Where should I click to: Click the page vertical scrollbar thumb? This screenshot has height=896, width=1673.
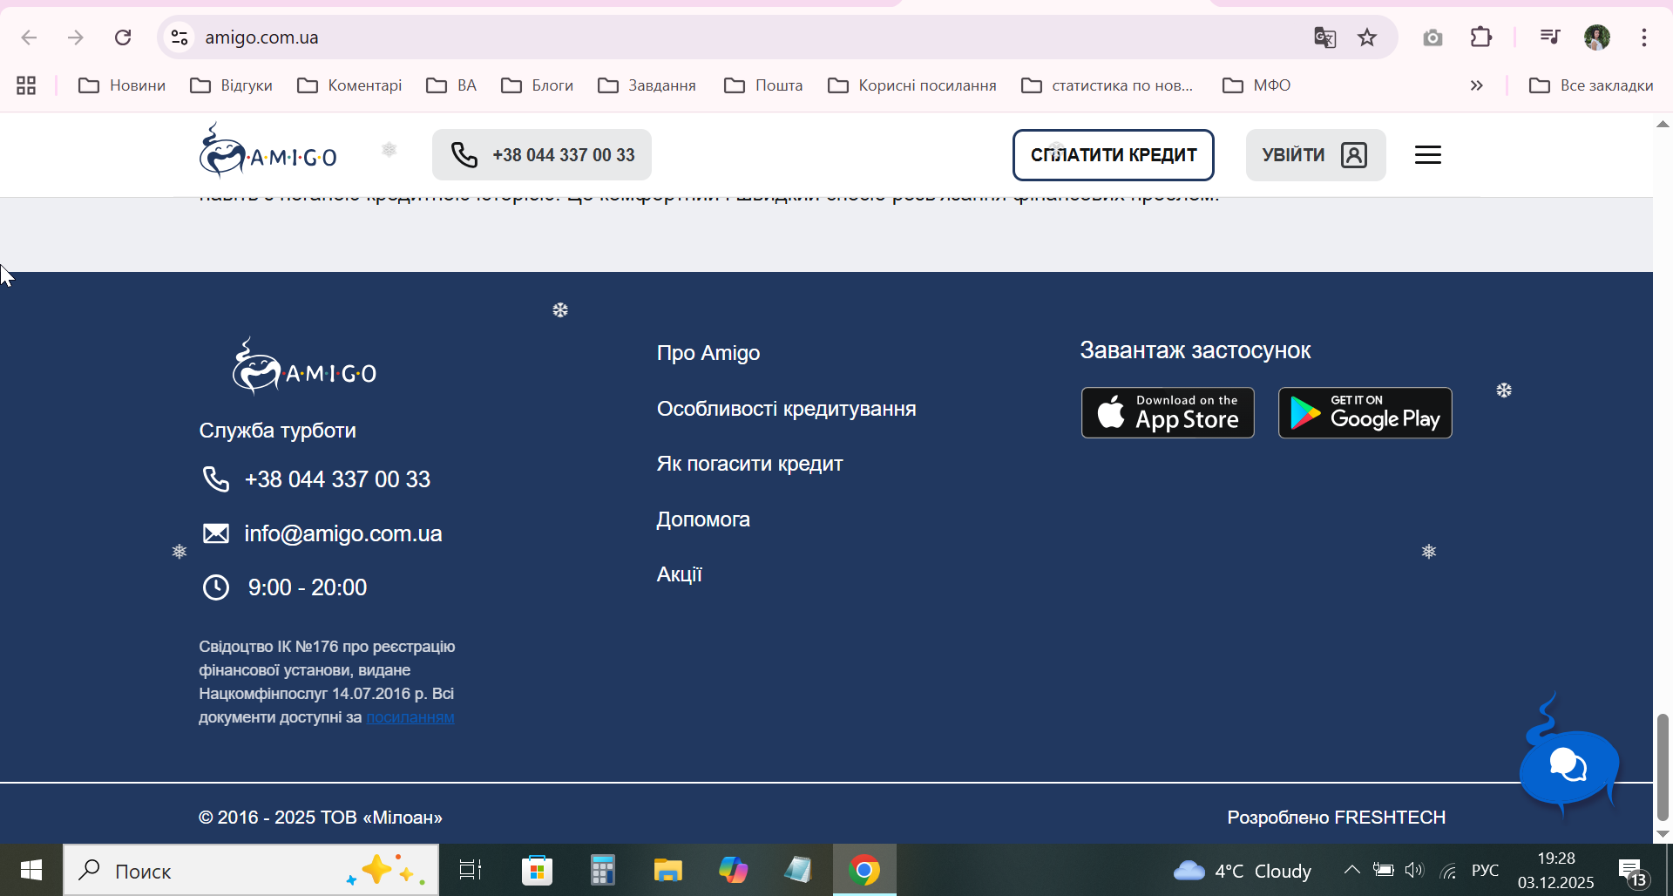pos(1663,767)
